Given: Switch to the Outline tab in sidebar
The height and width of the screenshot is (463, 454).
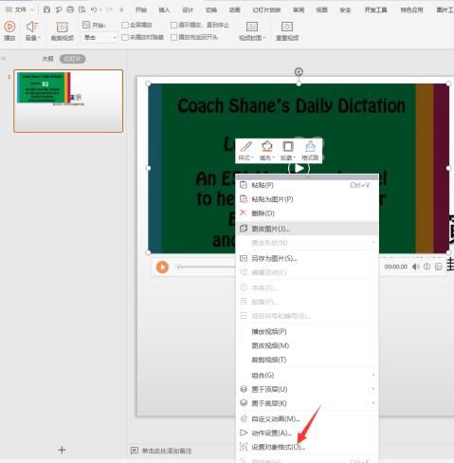Looking at the screenshot, I should coord(47,59).
